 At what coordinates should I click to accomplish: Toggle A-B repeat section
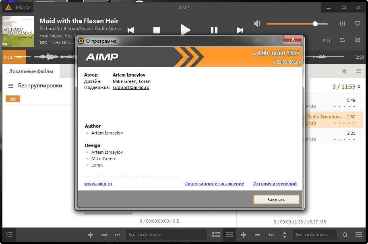click(326, 40)
